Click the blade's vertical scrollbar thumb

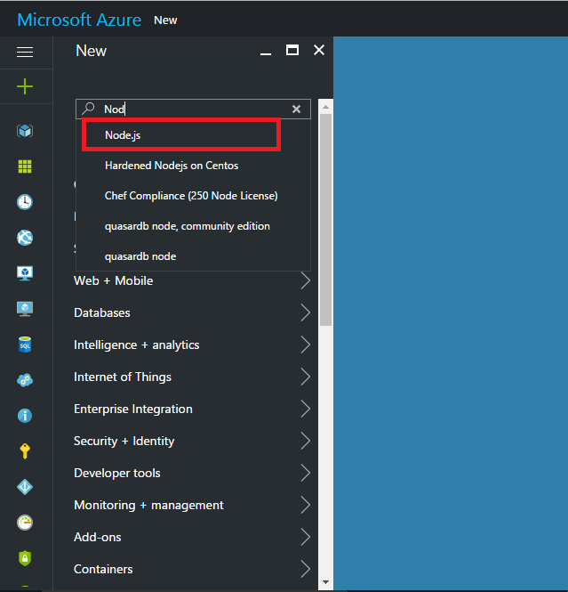(x=325, y=220)
